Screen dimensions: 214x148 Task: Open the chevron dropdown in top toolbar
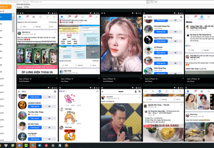(x=156, y=2)
